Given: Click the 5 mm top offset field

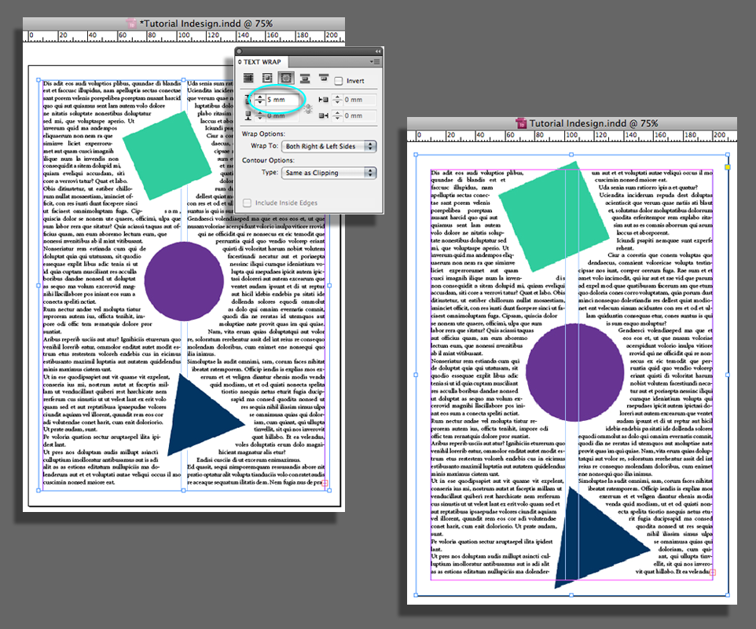Looking at the screenshot, I should [x=283, y=100].
